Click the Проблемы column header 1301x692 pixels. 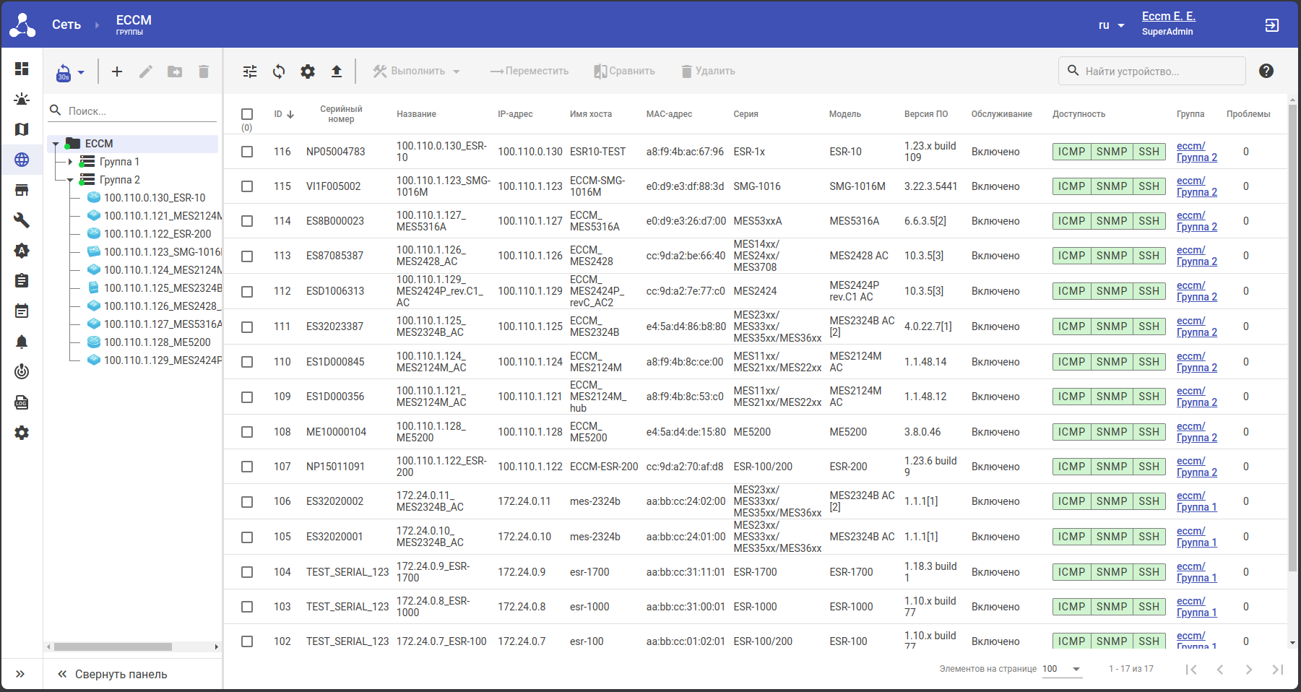click(1248, 114)
